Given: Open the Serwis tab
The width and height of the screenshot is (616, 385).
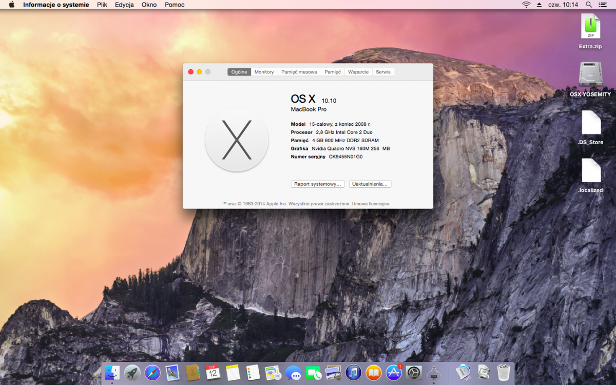Looking at the screenshot, I should click(383, 72).
